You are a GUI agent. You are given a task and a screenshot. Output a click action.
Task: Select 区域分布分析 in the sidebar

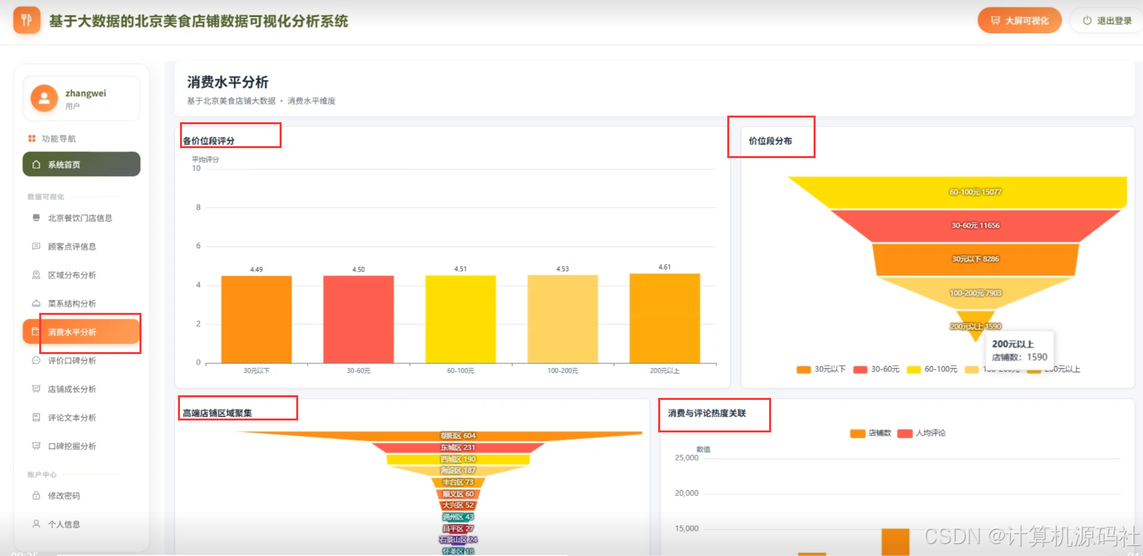click(x=81, y=275)
